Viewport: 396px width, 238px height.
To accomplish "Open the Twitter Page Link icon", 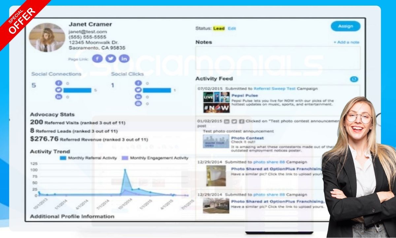I will (111, 59).
